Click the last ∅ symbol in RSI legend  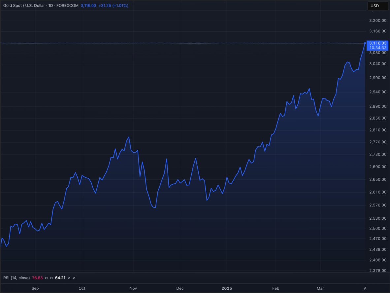tap(74, 278)
